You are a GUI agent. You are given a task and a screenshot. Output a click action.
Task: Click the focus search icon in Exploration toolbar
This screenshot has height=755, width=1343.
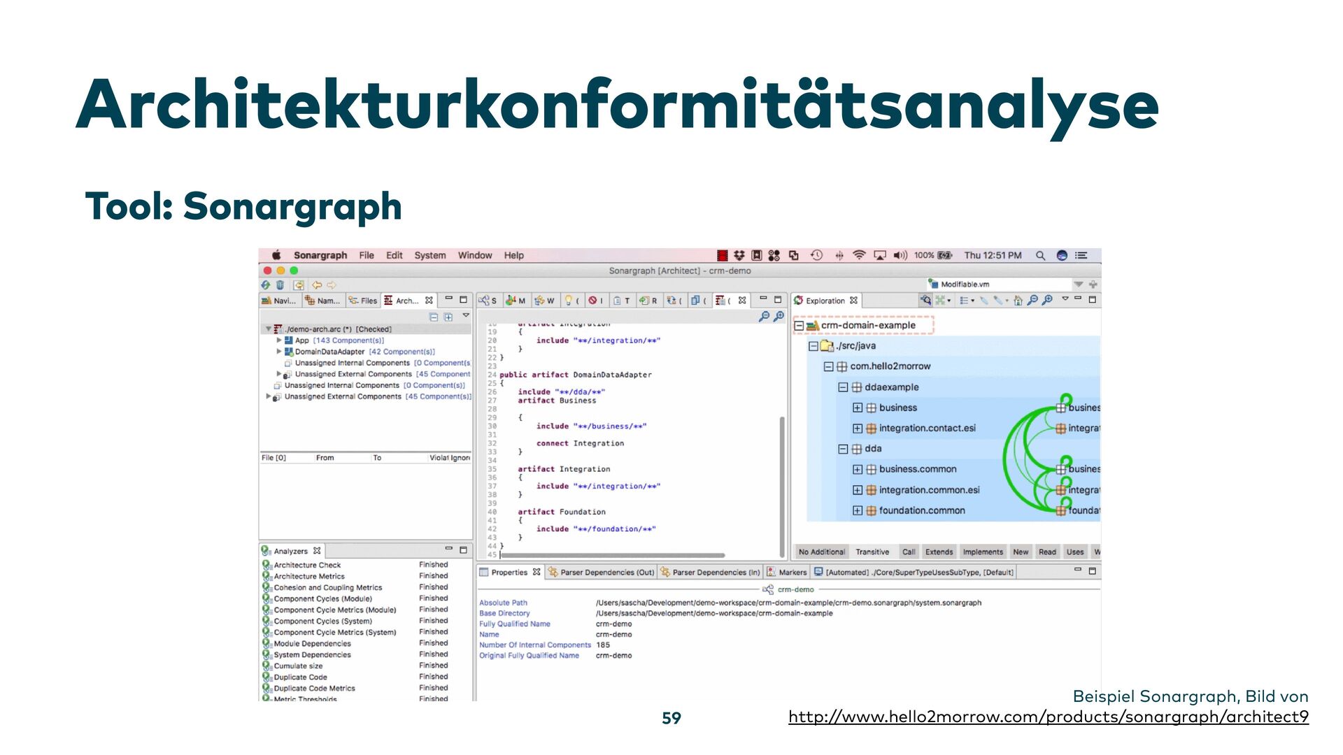click(925, 301)
